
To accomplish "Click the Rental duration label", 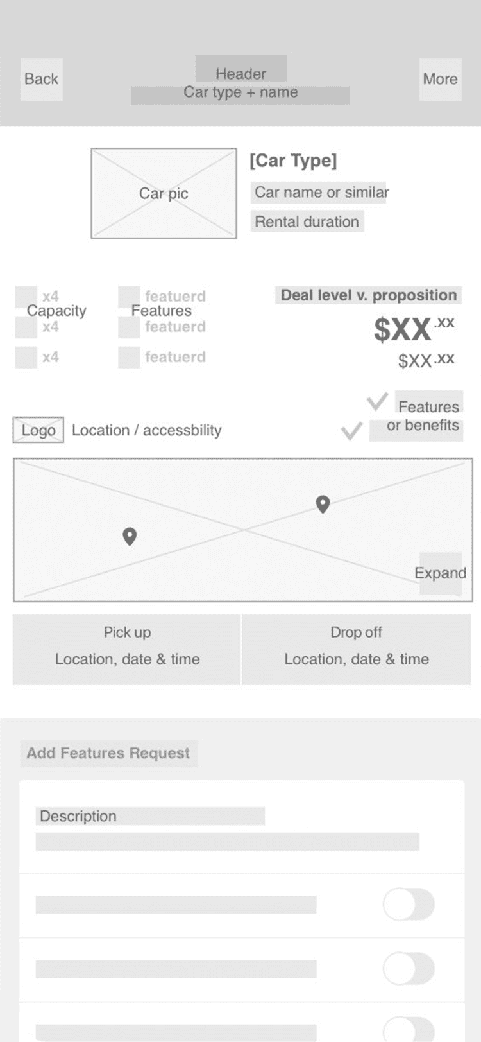I will coord(307,221).
